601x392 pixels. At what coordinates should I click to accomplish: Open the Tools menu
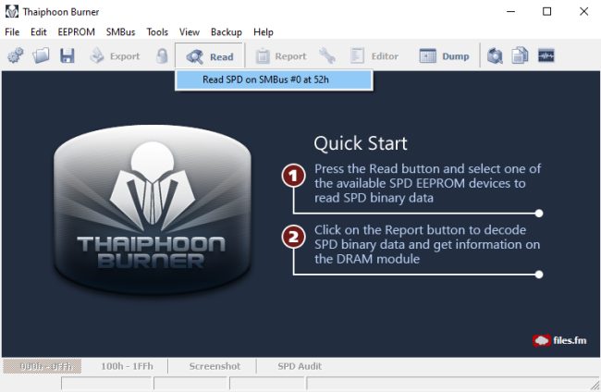tap(157, 32)
